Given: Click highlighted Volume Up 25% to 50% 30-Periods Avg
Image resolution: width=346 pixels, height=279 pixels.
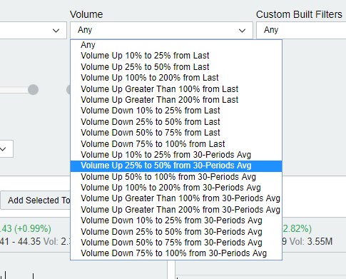Looking at the screenshot, I should pos(176,166).
